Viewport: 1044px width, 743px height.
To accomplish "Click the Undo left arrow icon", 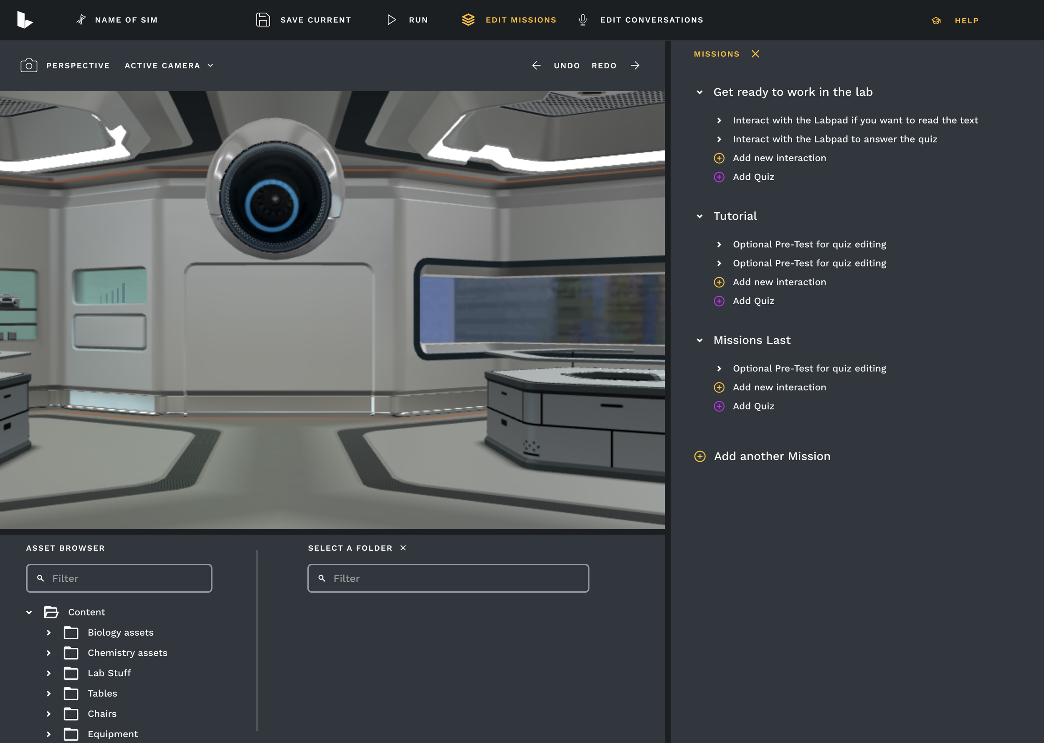I will click(x=536, y=66).
